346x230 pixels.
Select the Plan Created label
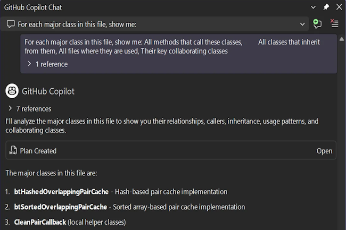38,151
